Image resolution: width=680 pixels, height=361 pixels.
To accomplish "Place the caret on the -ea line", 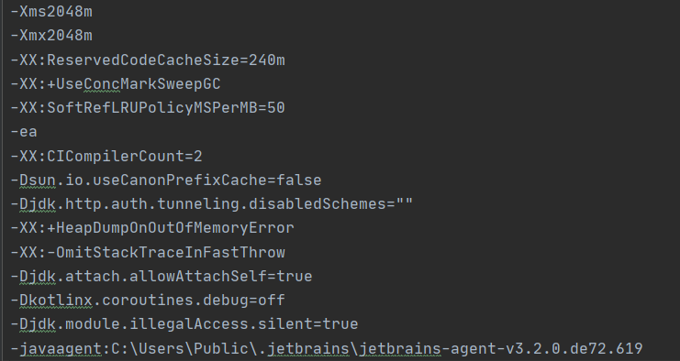I will click(x=24, y=132).
